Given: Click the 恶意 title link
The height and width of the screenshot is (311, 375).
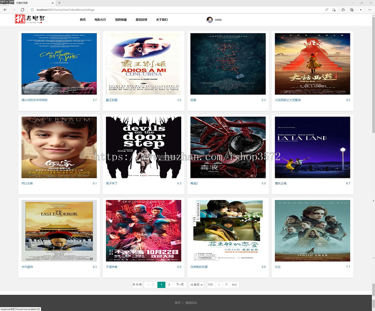Looking at the screenshot, I should (x=193, y=100).
